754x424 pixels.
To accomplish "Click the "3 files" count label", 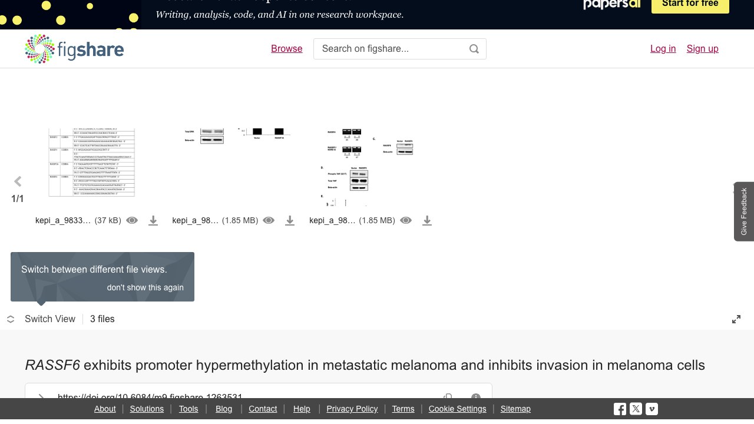I will (102, 319).
